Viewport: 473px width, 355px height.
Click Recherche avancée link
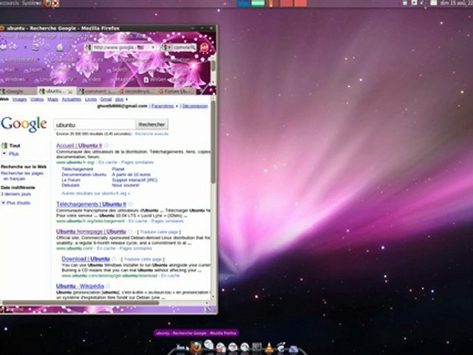pyautogui.click(x=152, y=134)
